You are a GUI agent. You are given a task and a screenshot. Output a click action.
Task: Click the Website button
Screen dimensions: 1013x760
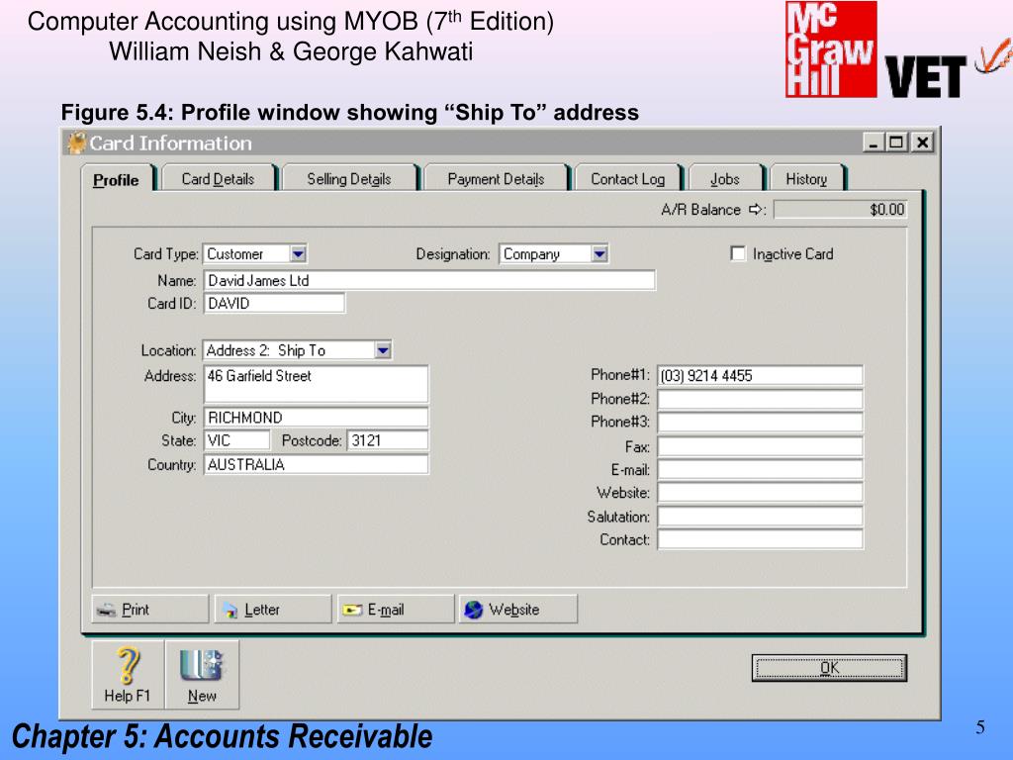point(518,610)
